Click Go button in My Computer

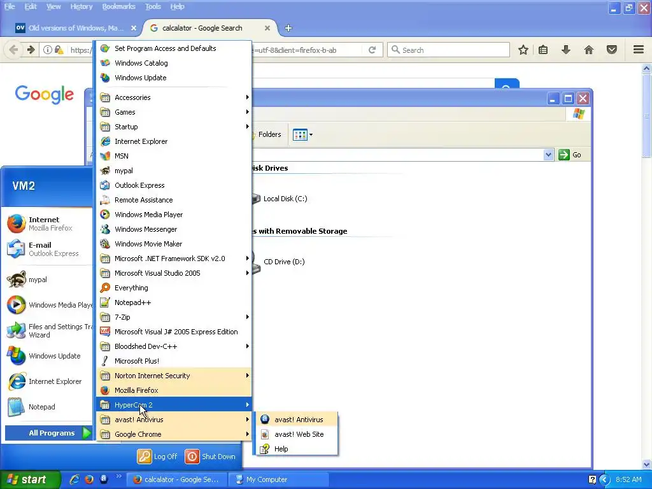click(570, 155)
